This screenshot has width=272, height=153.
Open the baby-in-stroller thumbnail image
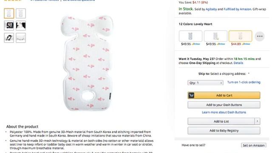[21, 25]
